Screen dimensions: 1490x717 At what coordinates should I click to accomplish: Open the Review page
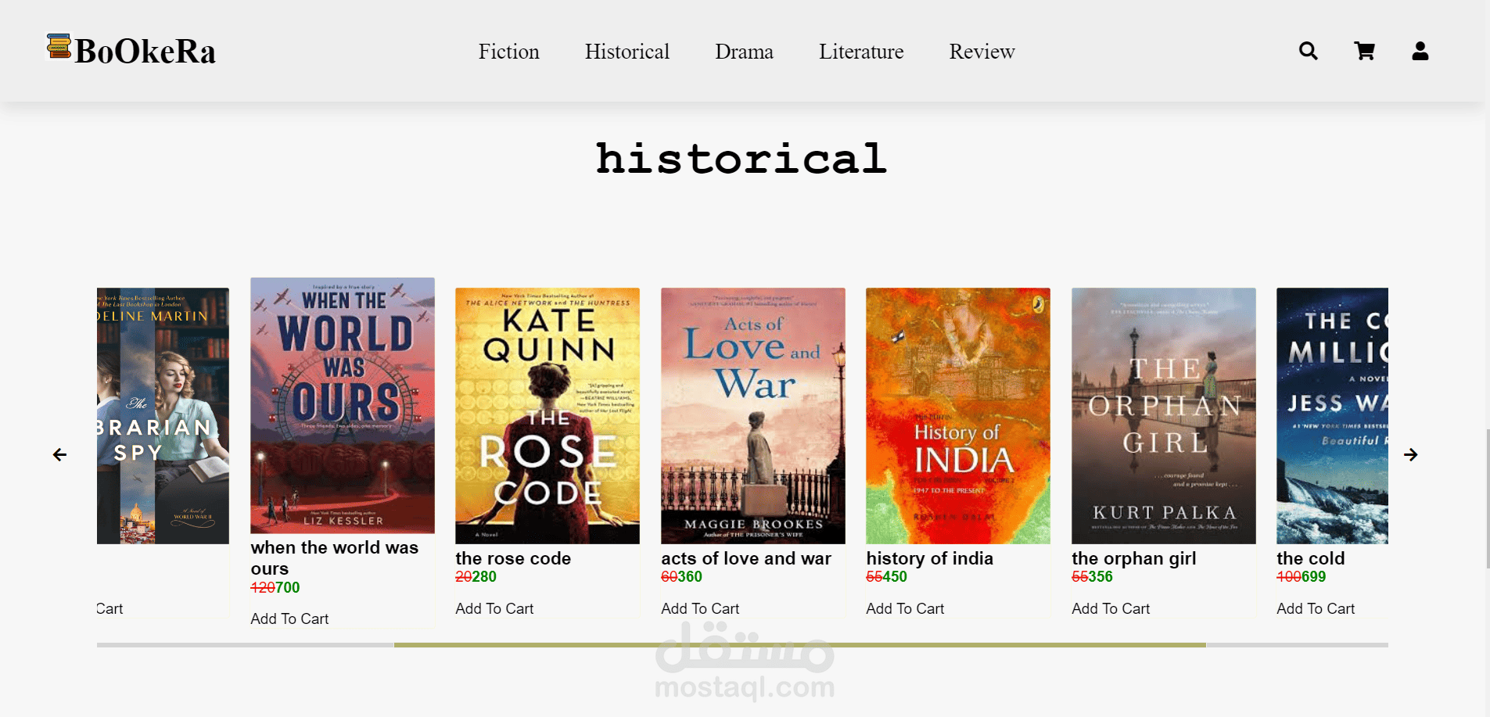[982, 52]
